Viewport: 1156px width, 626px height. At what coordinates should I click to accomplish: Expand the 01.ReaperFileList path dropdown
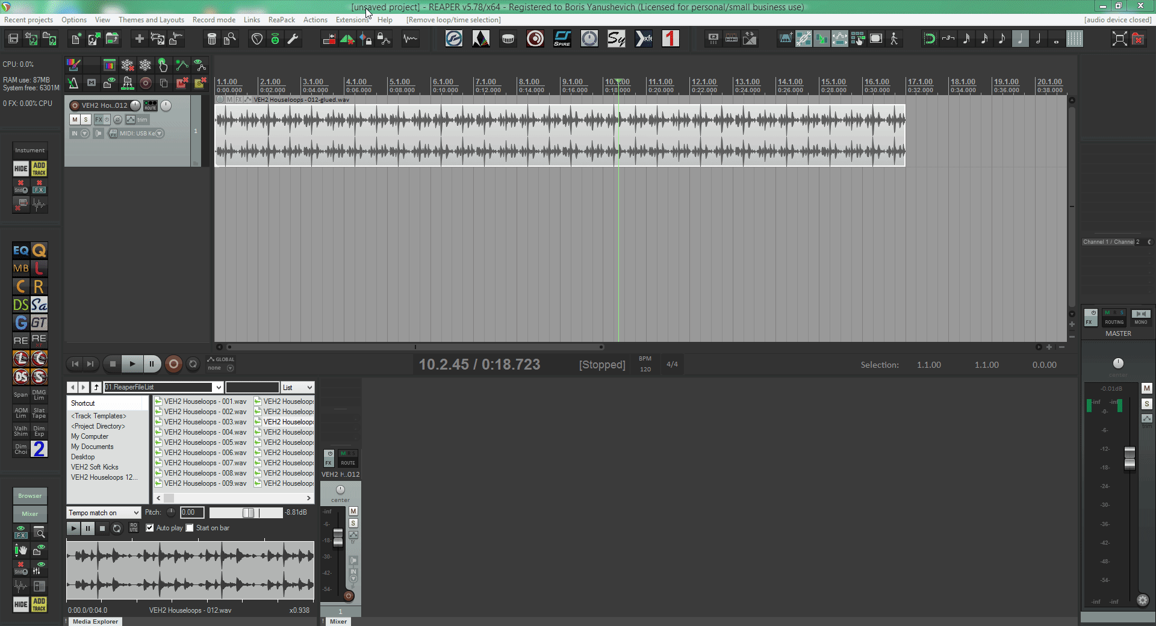(x=219, y=387)
